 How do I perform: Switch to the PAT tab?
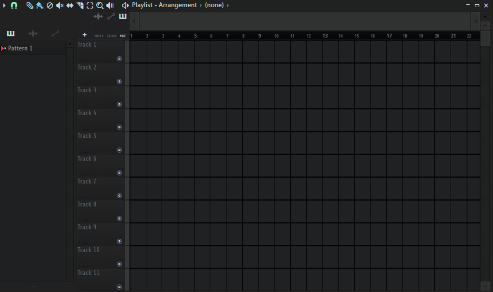pyautogui.click(x=123, y=36)
